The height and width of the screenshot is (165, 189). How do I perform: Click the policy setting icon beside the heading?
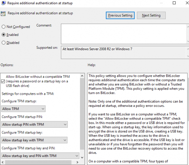pyautogui.click(x=3, y=14)
